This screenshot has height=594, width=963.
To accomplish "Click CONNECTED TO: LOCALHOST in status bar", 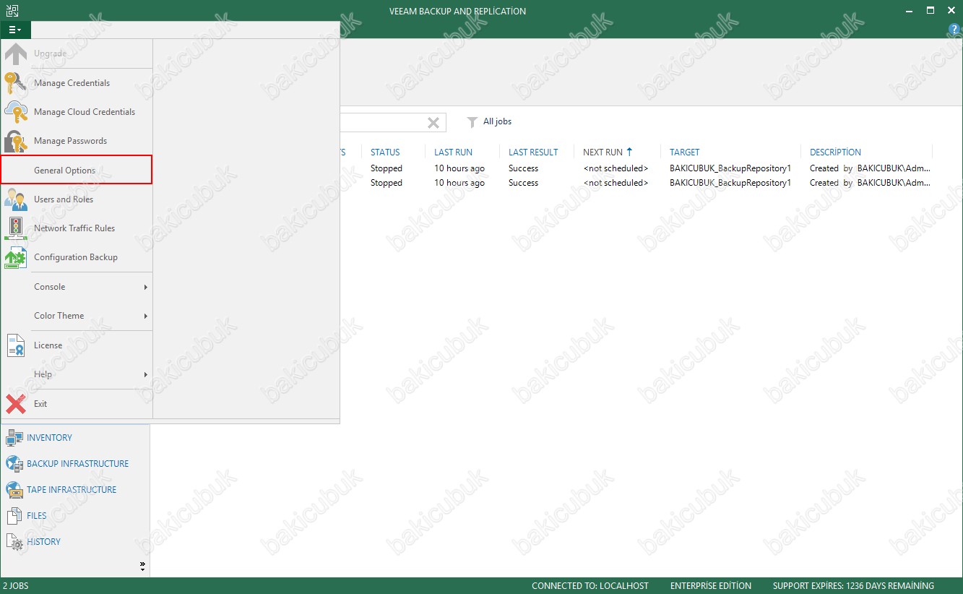I will pyautogui.click(x=590, y=586).
